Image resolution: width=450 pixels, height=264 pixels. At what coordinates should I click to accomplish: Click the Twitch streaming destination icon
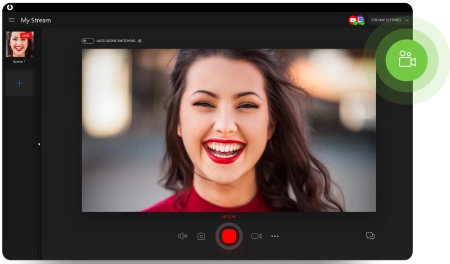pyautogui.click(x=360, y=19)
